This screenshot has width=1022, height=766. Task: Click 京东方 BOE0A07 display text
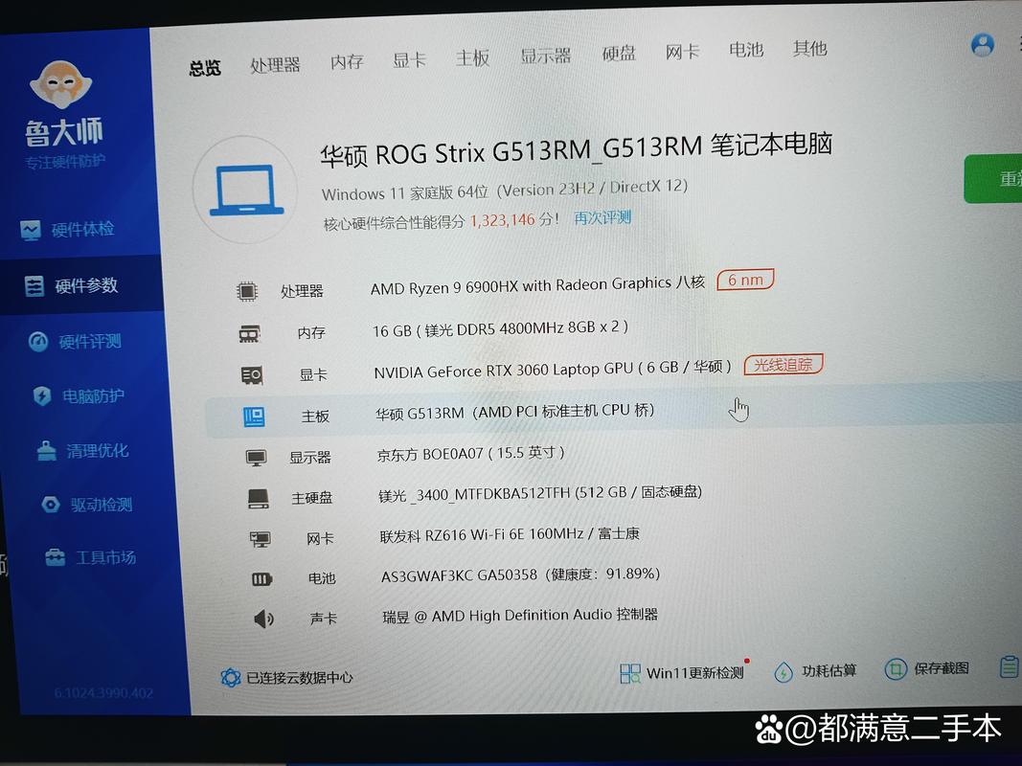click(x=470, y=453)
